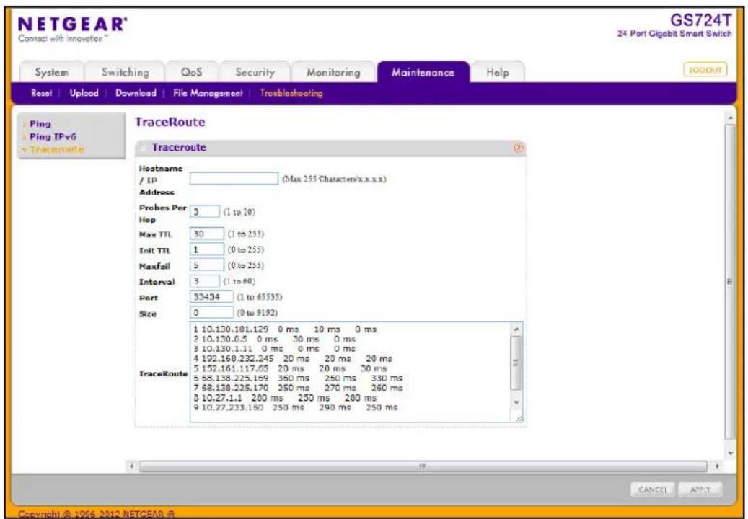Click the Maxfail field
The image size is (748, 519).
click(x=206, y=265)
